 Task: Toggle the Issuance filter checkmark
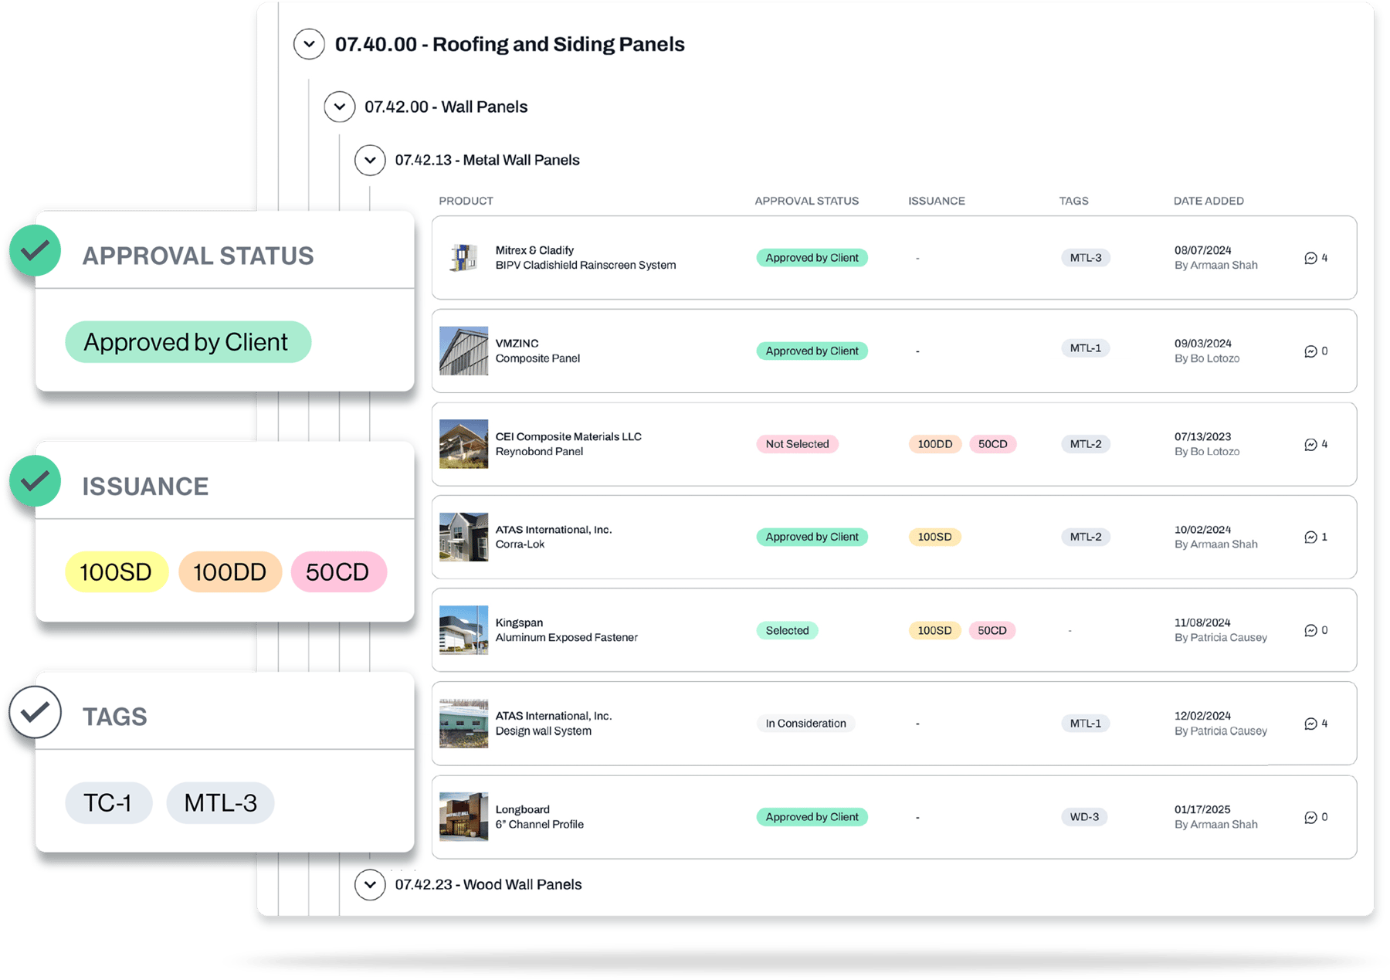pyautogui.click(x=34, y=481)
